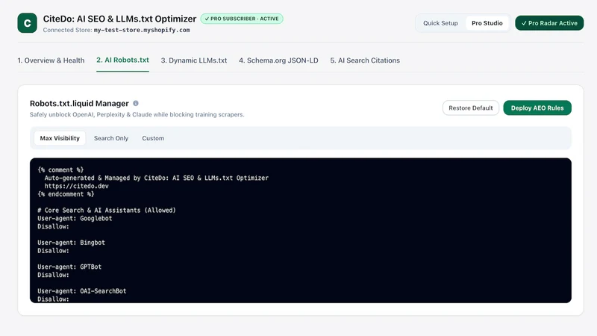Image resolution: width=597 pixels, height=336 pixels.
Task: Click the 'User-agent: Googlebot' line
Action: (x=75, y=218)
